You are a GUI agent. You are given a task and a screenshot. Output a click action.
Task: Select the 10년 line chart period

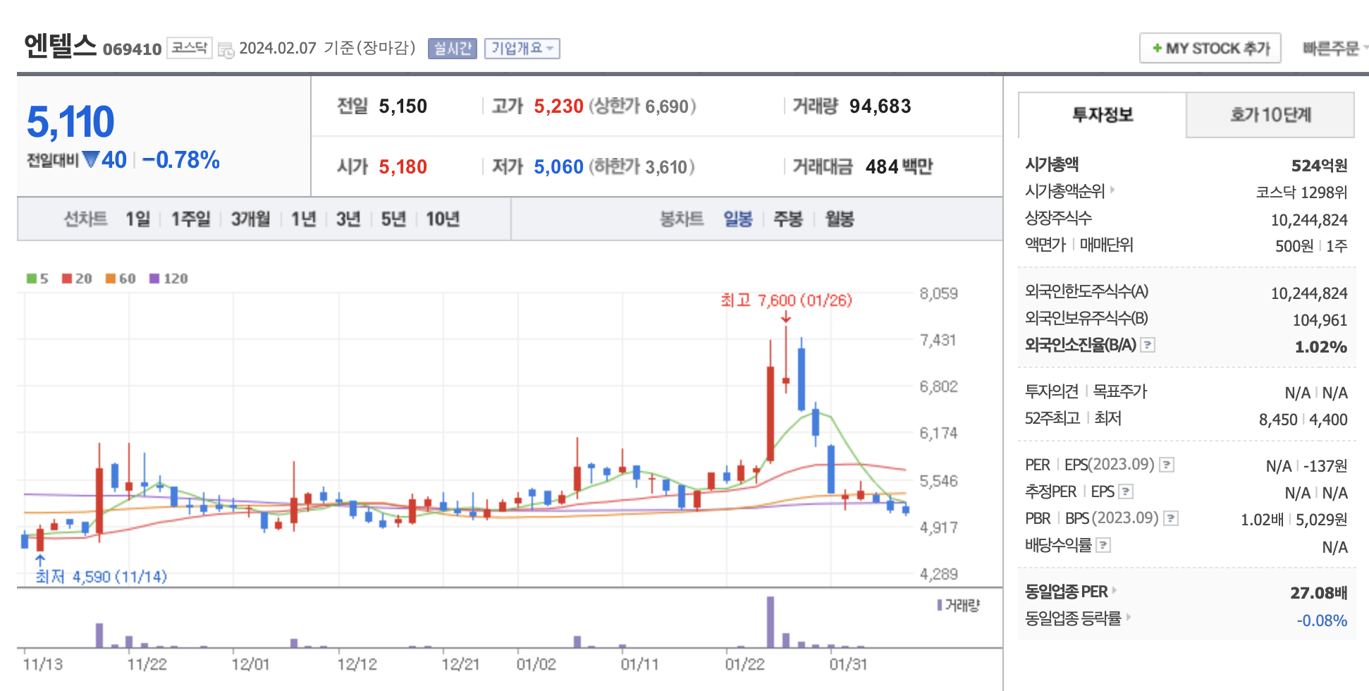point(443,219)
